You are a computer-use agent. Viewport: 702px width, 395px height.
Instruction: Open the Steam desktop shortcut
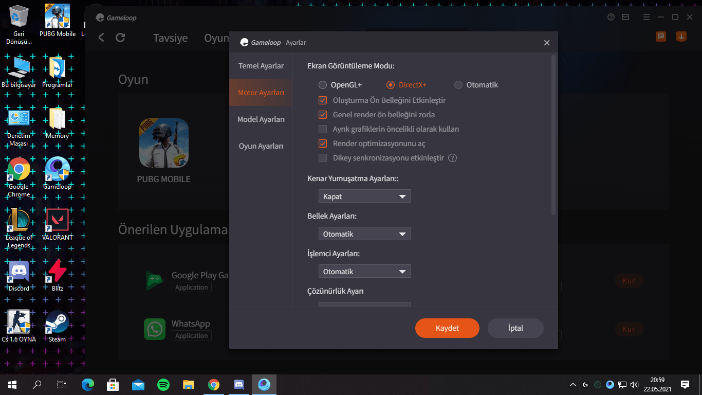pyautogui.click(x=58, y=326)
